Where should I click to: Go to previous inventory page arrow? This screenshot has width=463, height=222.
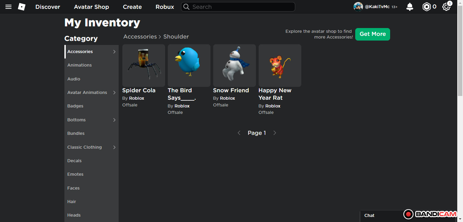point(239,133)
